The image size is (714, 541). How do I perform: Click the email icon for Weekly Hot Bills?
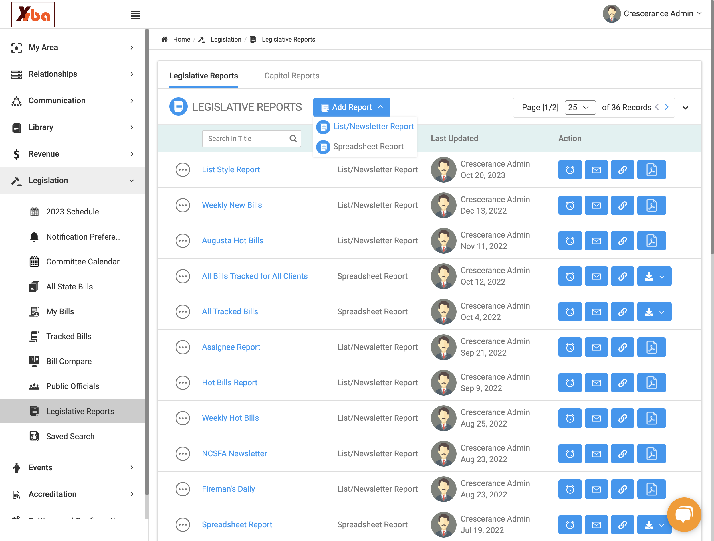coord(596,418)
